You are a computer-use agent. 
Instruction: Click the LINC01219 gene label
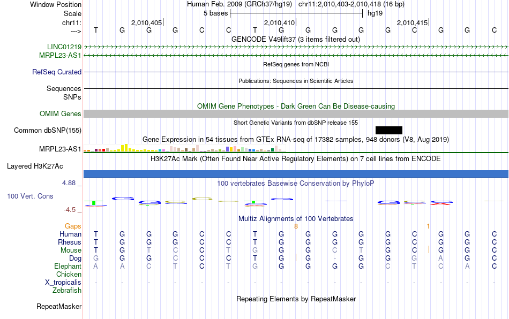point(64,47)
